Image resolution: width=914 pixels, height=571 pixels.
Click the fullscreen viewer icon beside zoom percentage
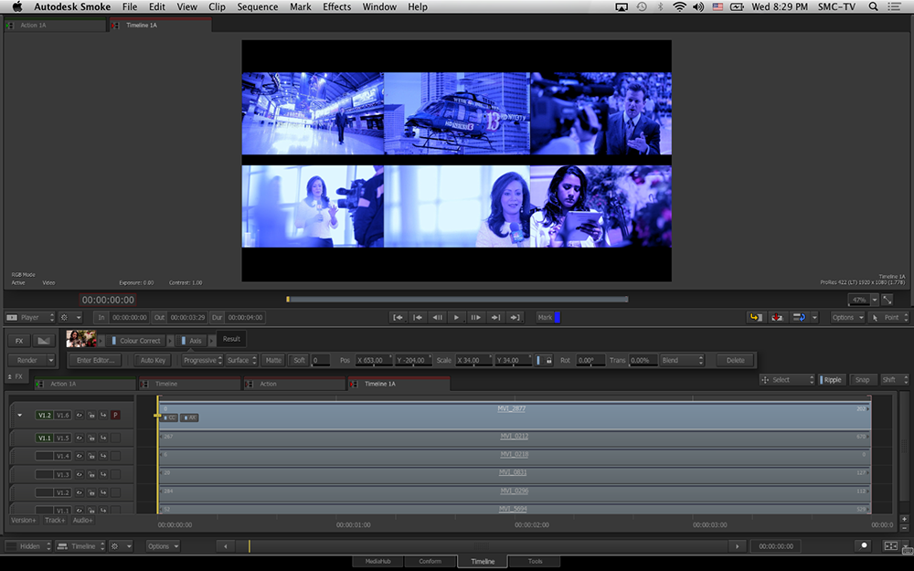(x=887, y=300)
